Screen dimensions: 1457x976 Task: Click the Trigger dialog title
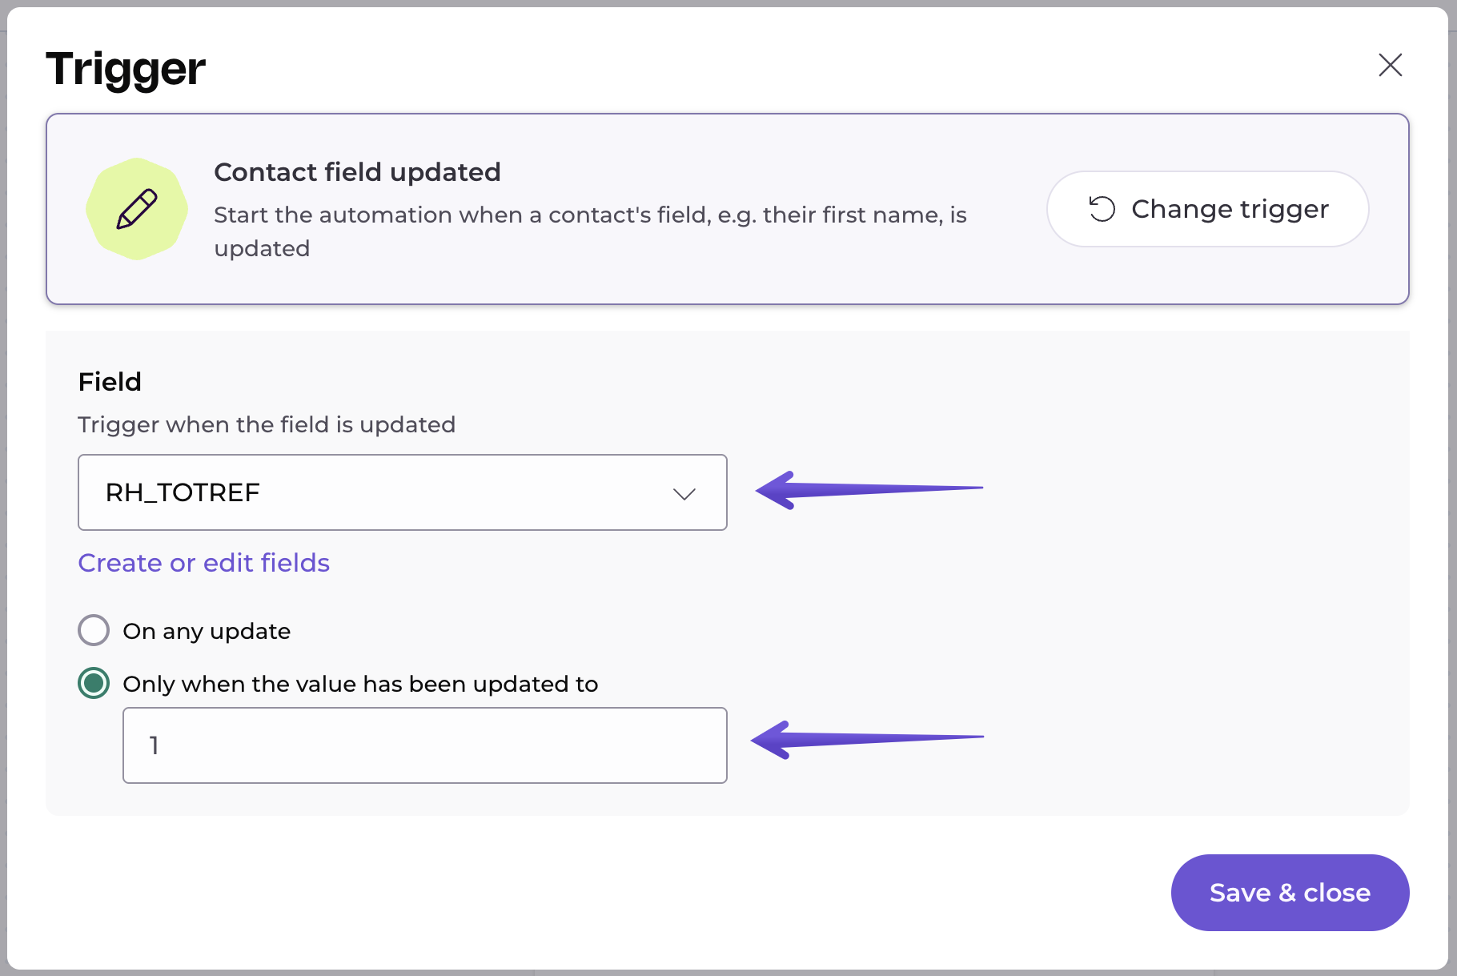(x=126, y=69)
